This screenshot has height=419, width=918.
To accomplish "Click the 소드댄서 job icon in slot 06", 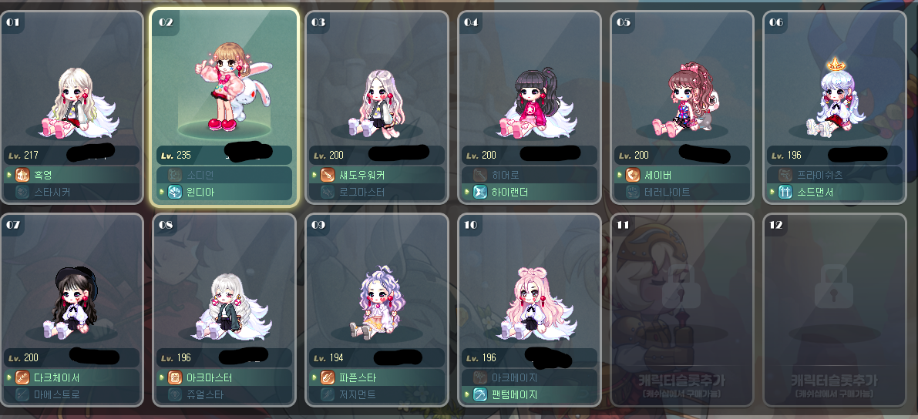I will coord(785,191).
